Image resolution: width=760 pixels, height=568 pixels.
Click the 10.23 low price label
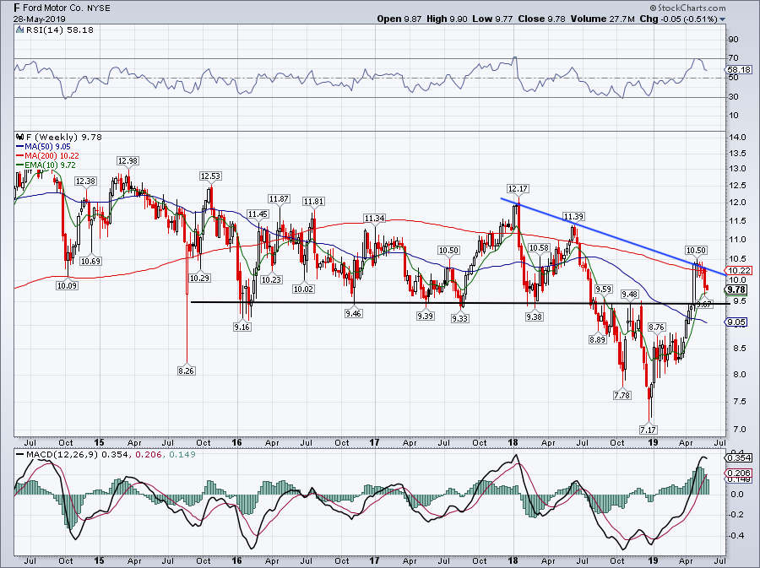coord(271,279)
